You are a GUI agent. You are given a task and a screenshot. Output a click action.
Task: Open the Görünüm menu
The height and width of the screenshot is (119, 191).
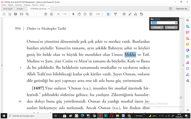[x=19, y=5]
